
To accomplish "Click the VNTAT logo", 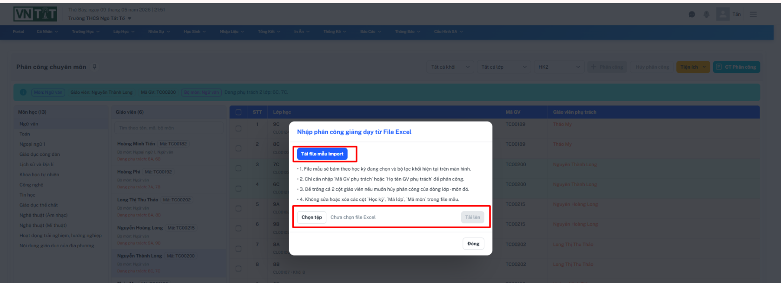I will (35, 14).
